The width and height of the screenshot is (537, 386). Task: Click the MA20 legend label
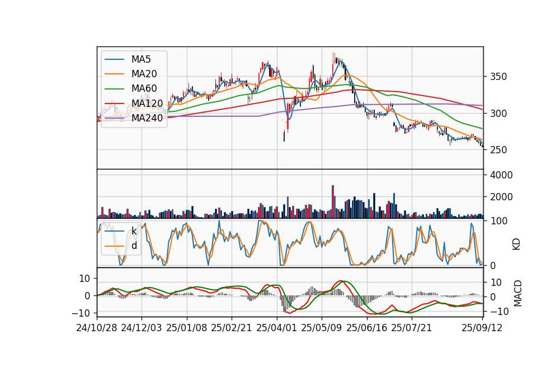(x=144, y=74)
